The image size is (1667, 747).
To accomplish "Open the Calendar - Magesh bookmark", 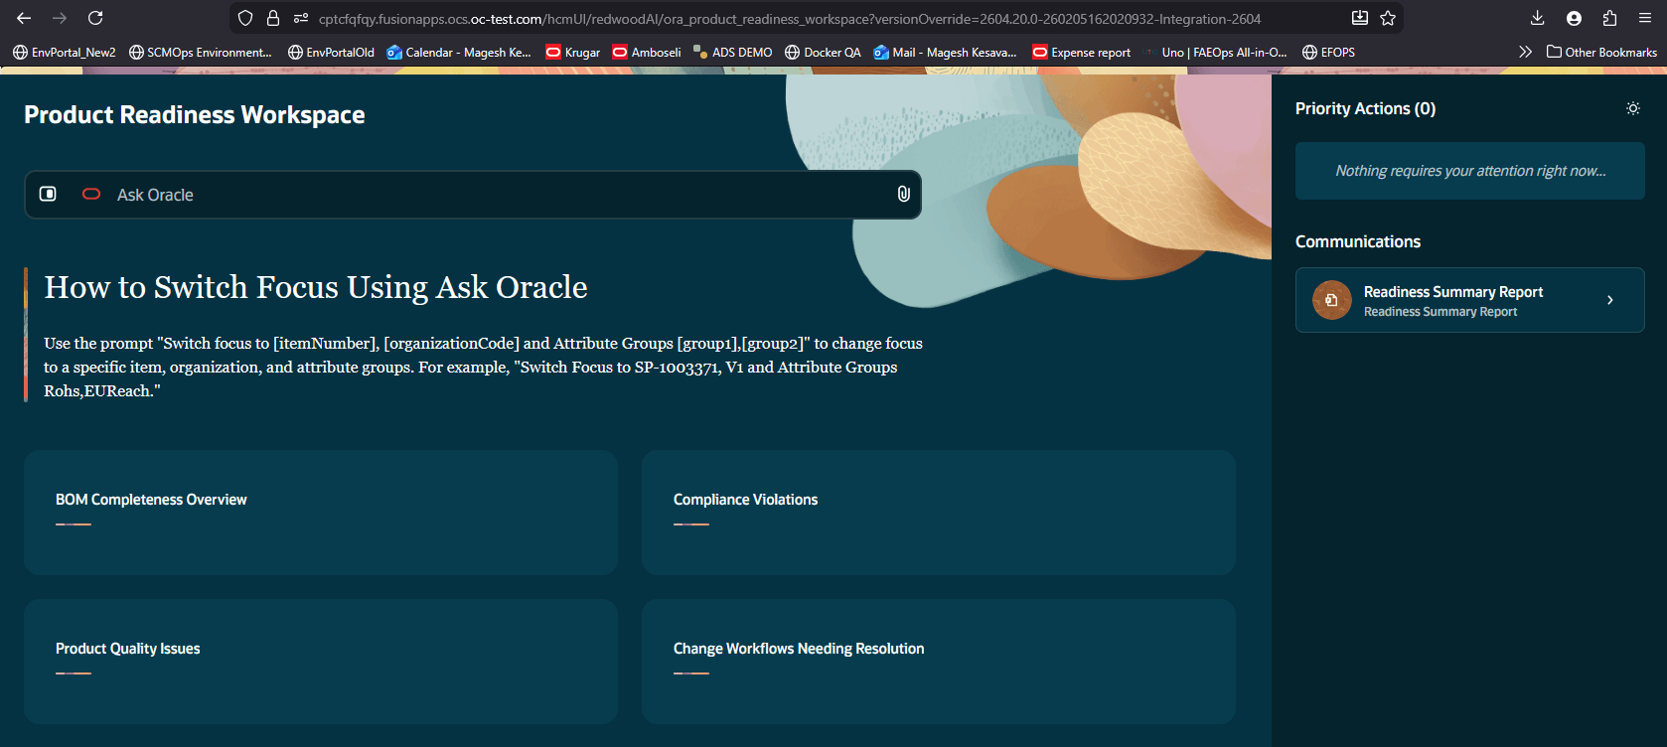I will coord(459,53).
